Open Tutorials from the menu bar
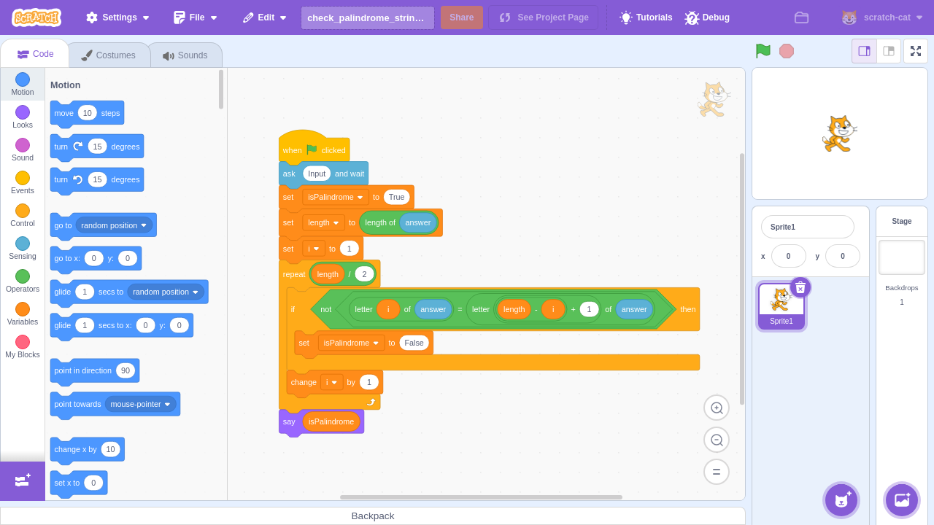The image size is (934, 525). click(x=646, y=17)
